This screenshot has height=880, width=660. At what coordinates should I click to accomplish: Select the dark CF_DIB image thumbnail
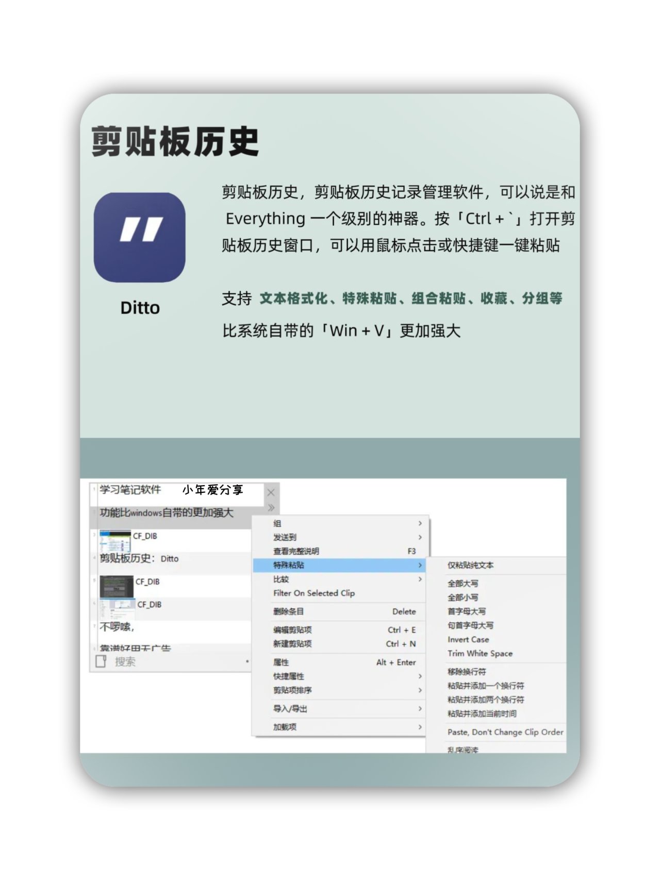(x=116, y=586)
